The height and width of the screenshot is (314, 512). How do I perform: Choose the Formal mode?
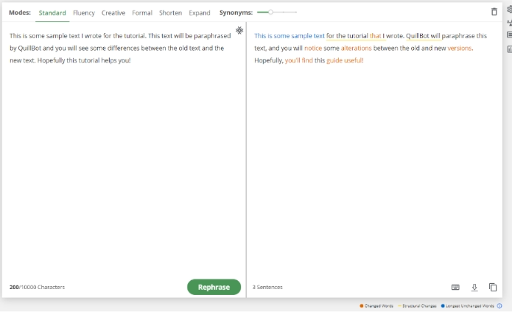coord(142,13)
